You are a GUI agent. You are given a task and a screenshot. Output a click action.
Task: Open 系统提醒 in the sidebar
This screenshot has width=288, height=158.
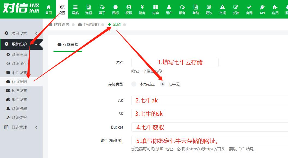click(19, 108)
